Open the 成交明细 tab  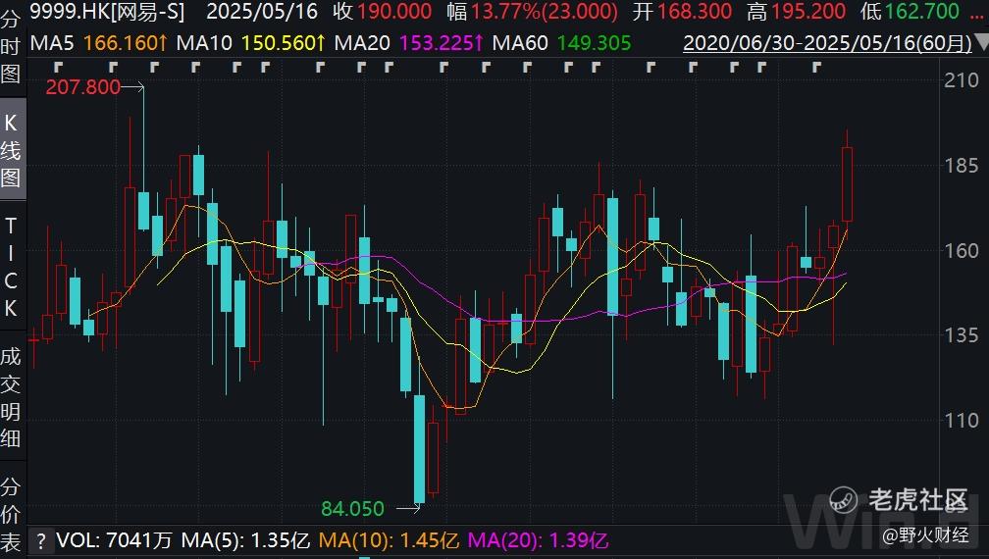pos(11,396)
